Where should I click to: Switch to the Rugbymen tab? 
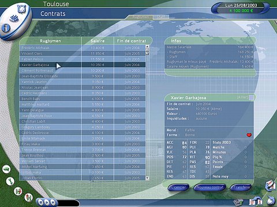(140, 17)
